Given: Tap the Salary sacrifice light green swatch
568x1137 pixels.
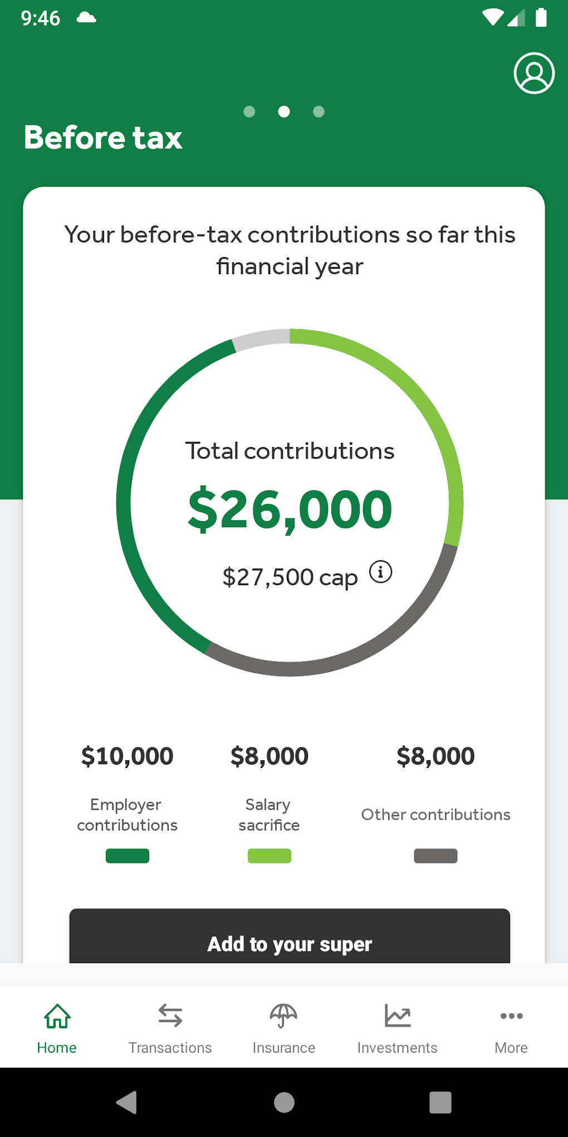Looking at the screenshot, I should pos(270,856).
